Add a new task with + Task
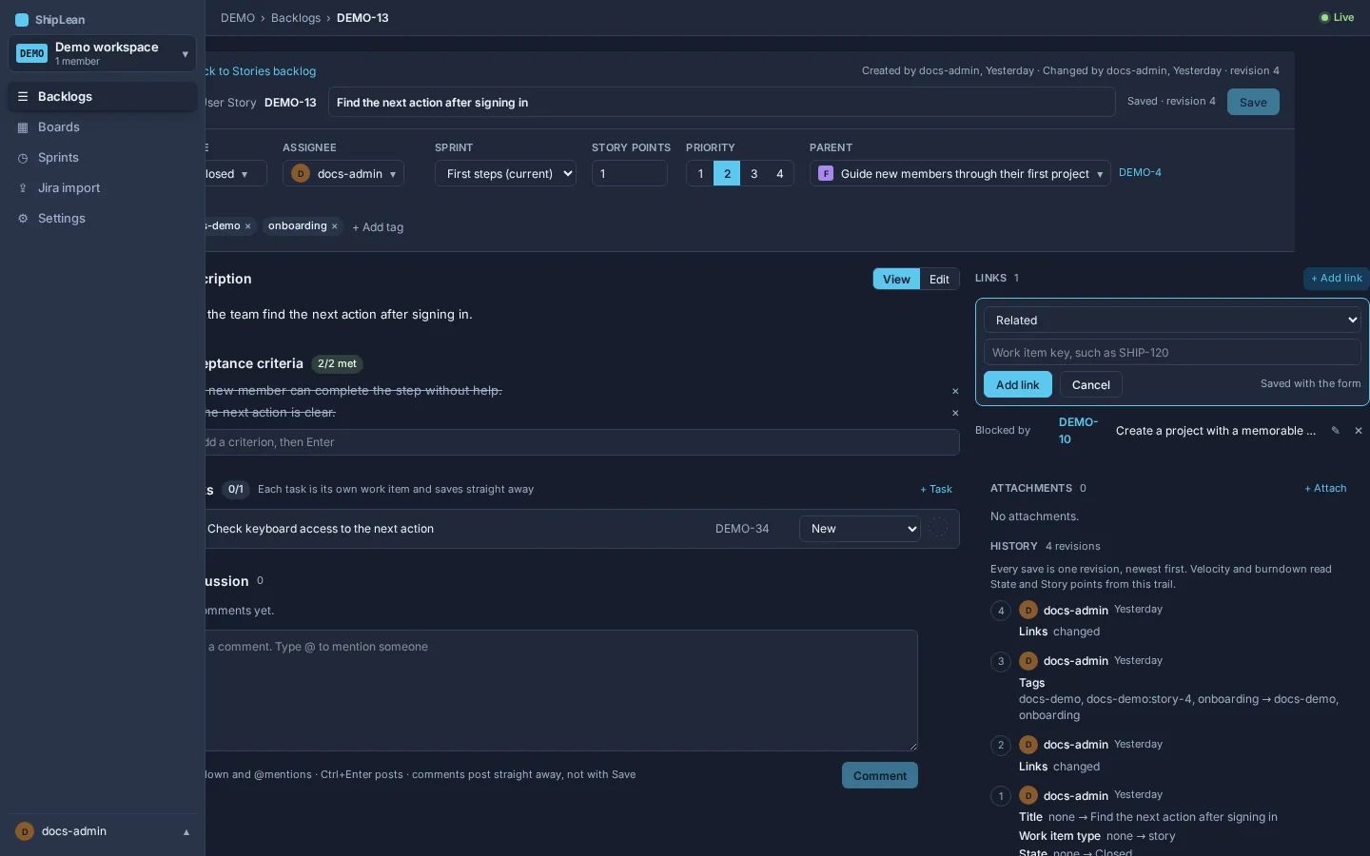 [936, 489]
